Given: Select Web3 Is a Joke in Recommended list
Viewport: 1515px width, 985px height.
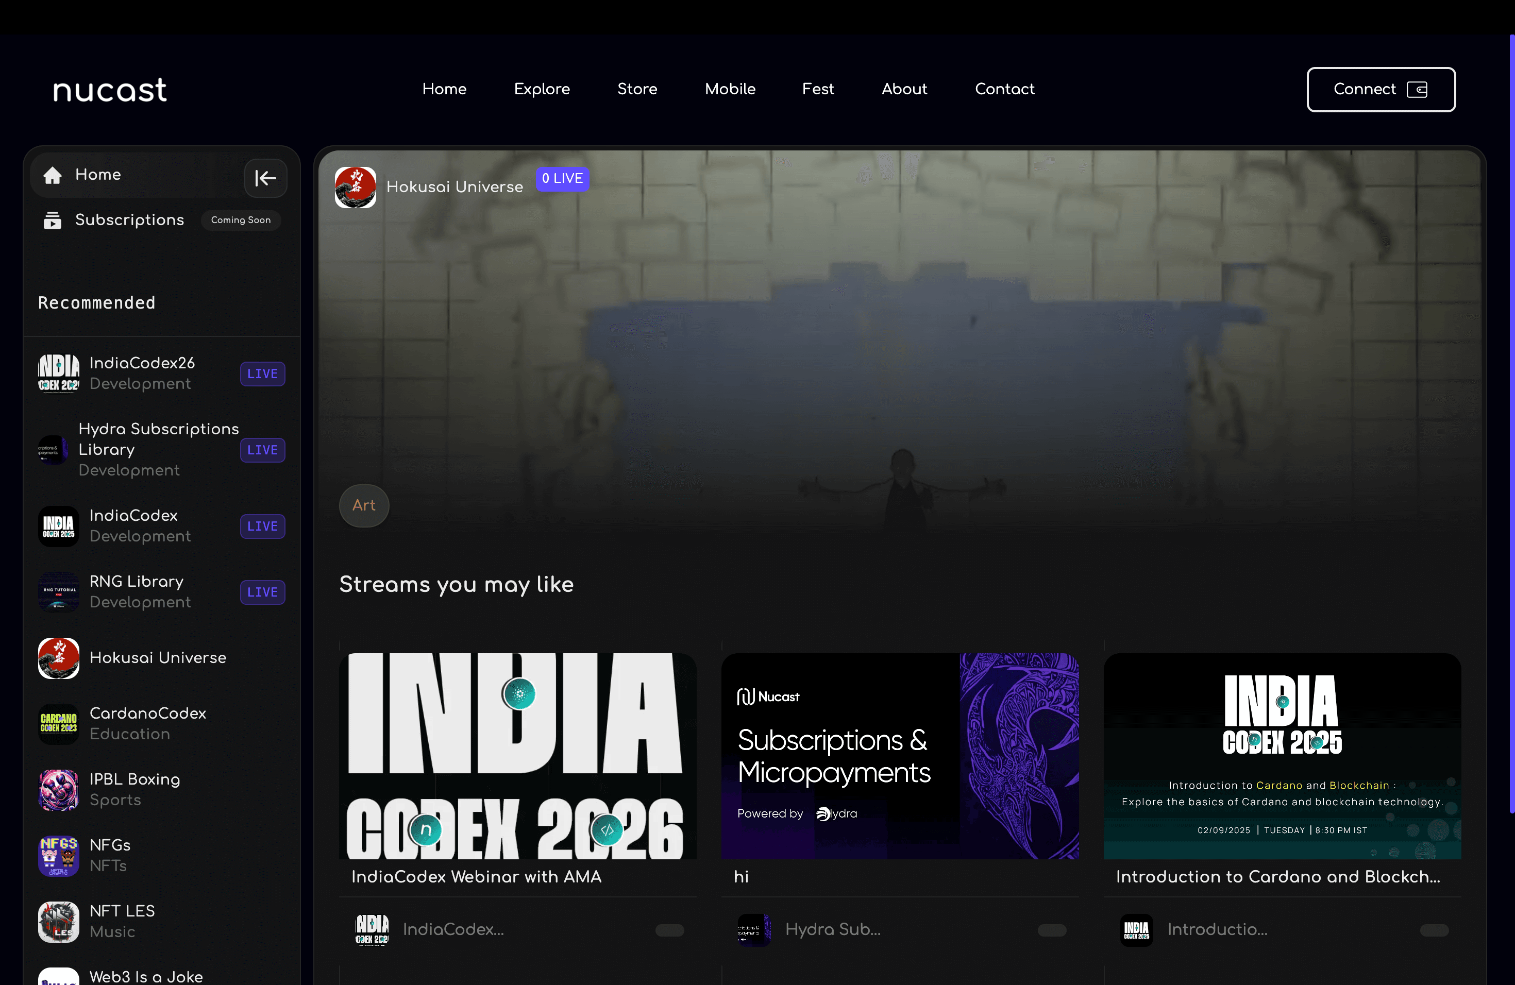Looking at the screenshot, I should [x=162, y=975].
